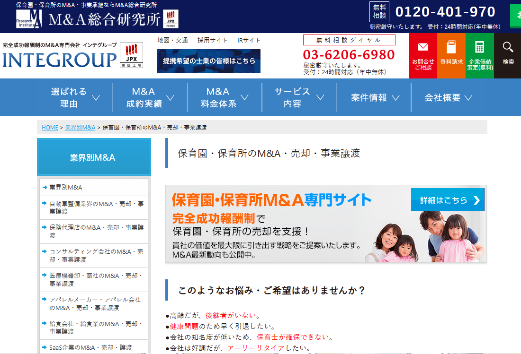Image resolution: width=521 pixels, height=354 pixels.
Task: Open the M&A料金体系 menu
Action: (x=225, y=97)
